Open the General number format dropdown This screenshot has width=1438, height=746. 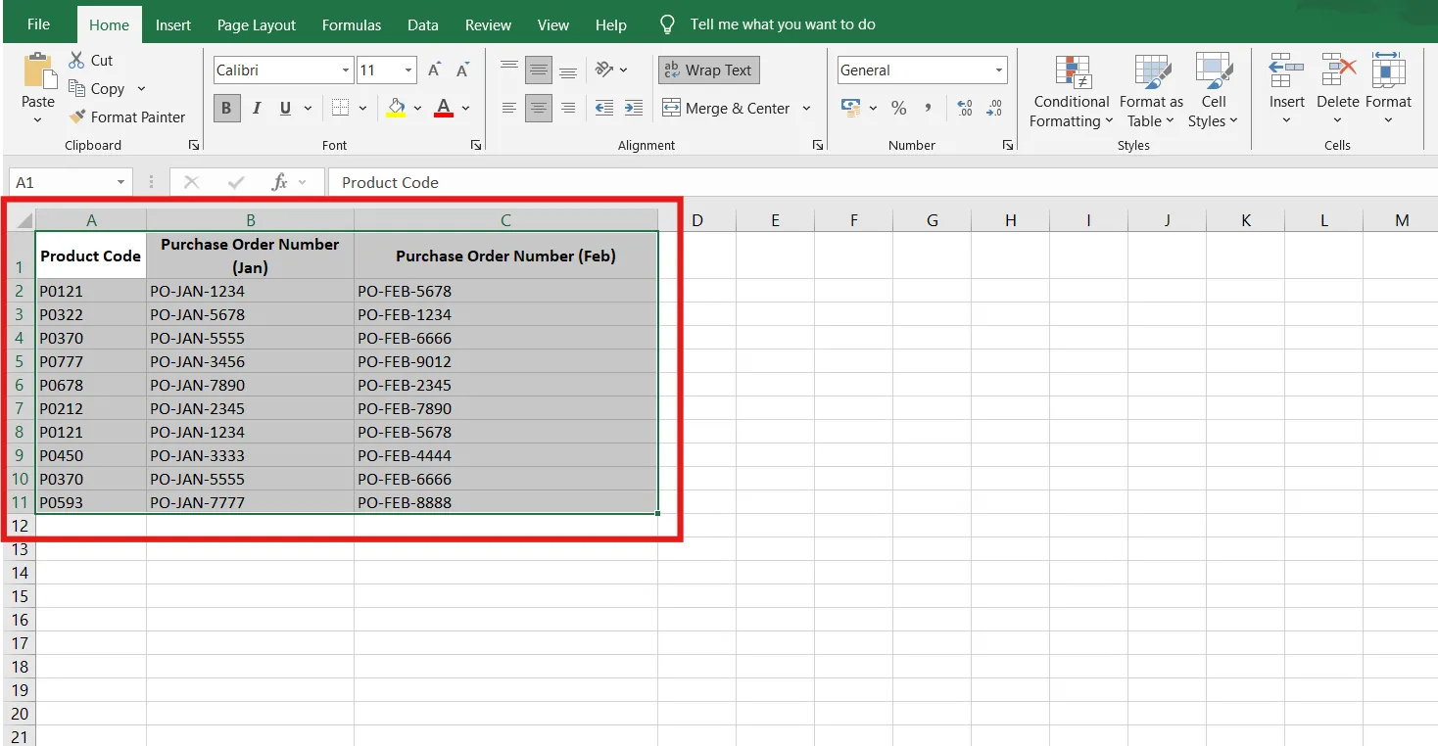999,70
